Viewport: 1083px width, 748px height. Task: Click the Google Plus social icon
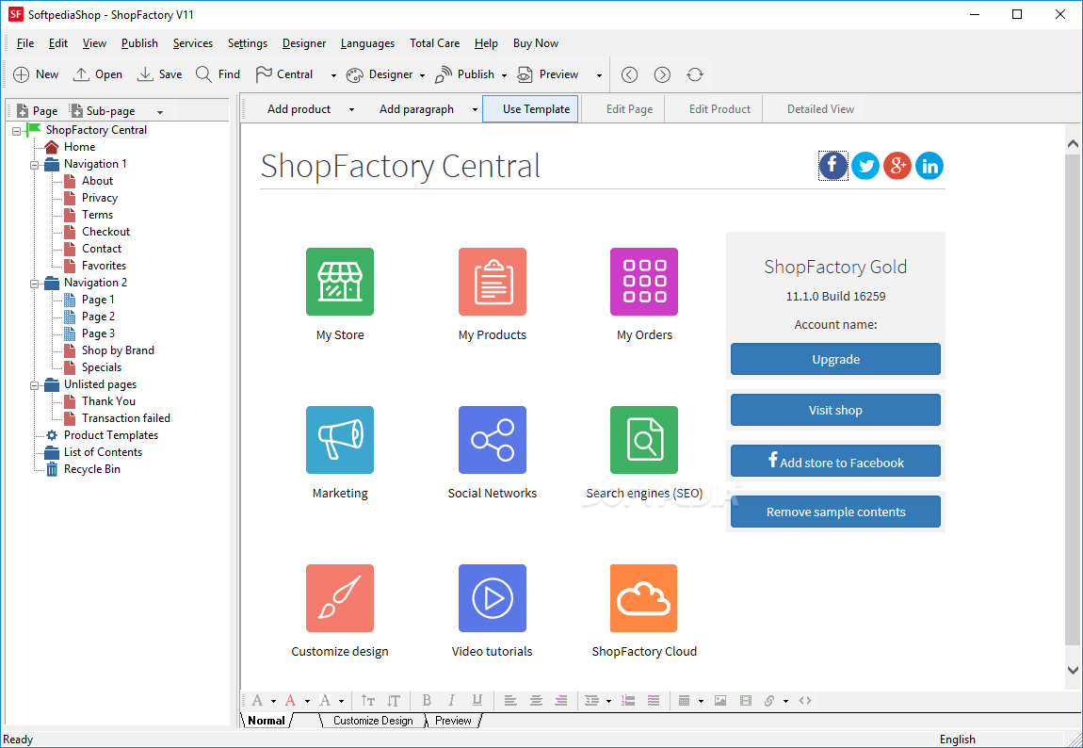tap(897, 166)
